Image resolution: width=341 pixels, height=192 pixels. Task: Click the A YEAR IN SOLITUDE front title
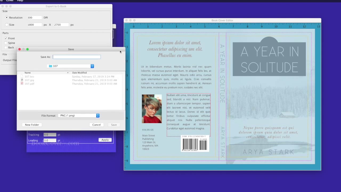[x=269, y=60]
